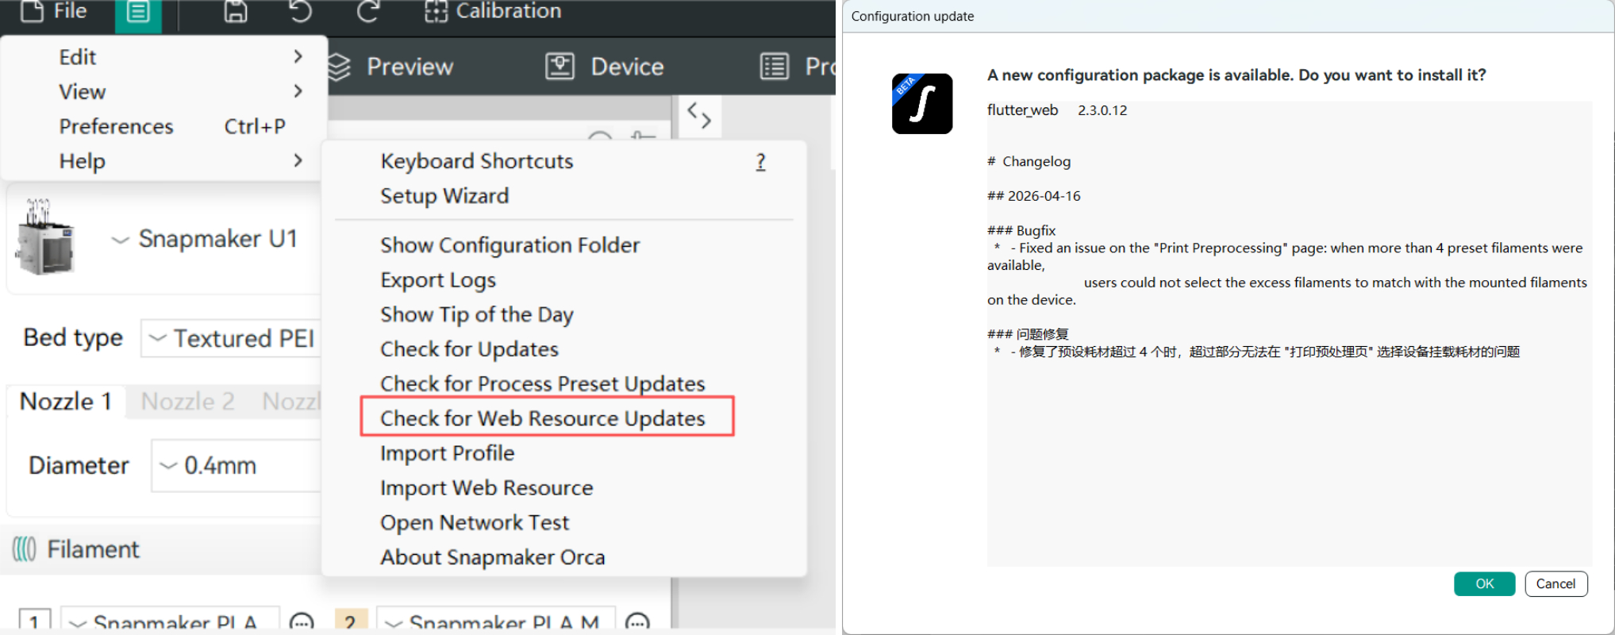Click the redo arrow icon

click(x=367, y=11)
